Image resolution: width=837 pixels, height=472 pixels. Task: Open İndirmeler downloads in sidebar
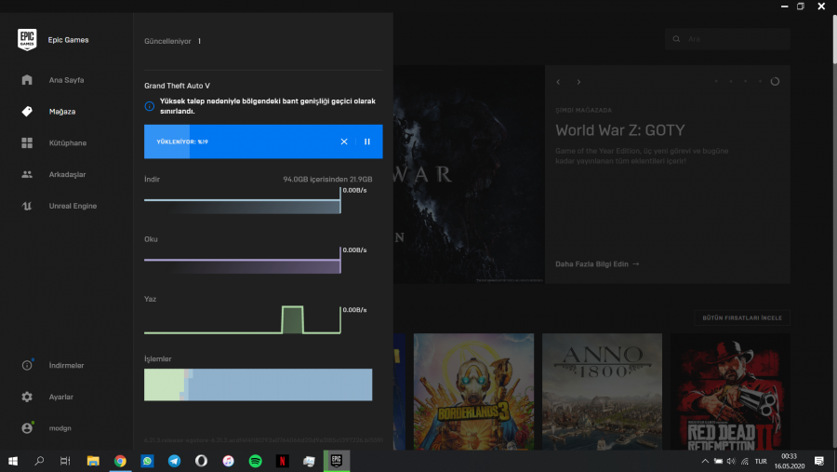coord(27,366)
